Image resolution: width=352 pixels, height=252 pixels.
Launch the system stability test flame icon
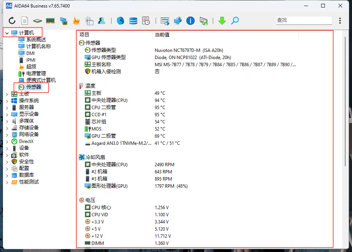[x=76, y=21]
